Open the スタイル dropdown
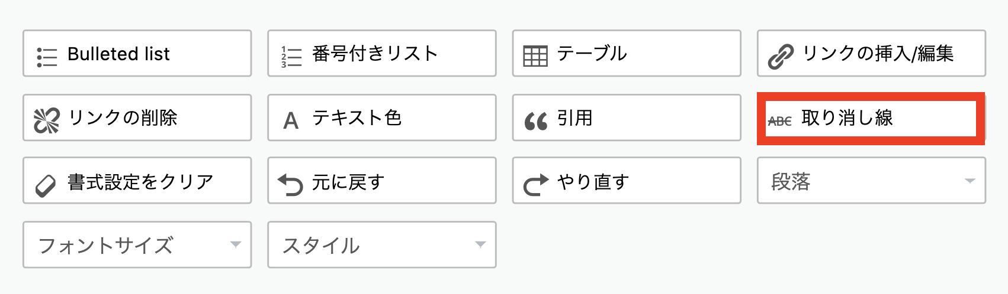The height and width of the screenshot is (294, 1008). tap(382, 244)
